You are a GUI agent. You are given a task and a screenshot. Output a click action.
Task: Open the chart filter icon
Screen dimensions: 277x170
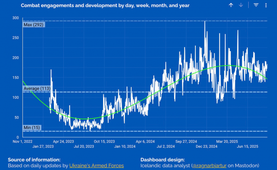(256, 5)
